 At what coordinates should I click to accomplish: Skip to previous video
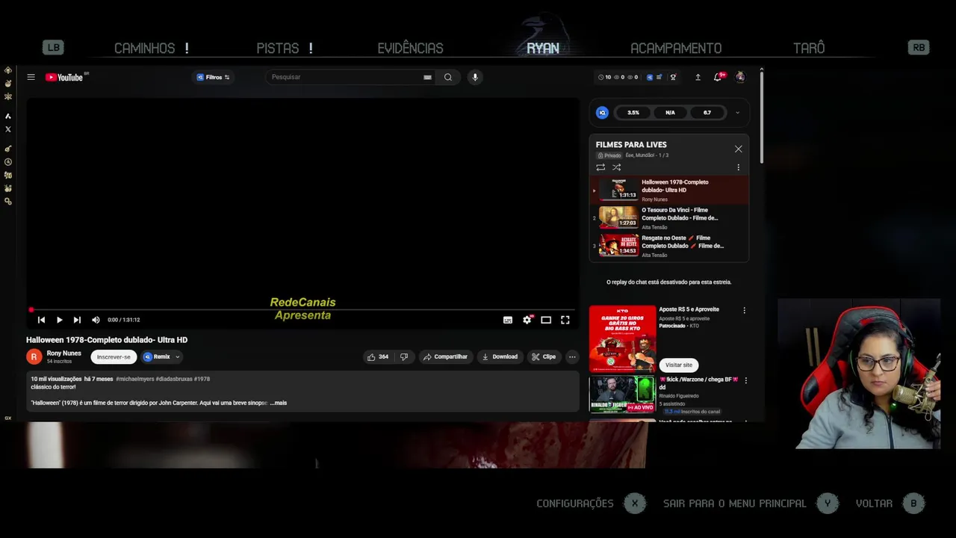(x=41, y=320)
